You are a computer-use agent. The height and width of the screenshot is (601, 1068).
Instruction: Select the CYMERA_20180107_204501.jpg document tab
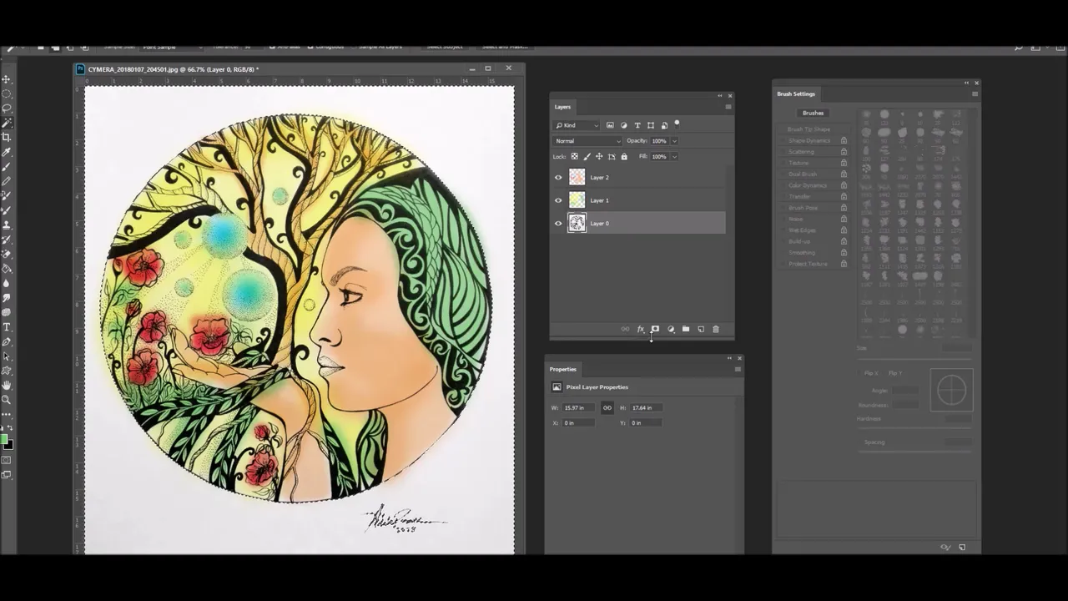(174, 69)
